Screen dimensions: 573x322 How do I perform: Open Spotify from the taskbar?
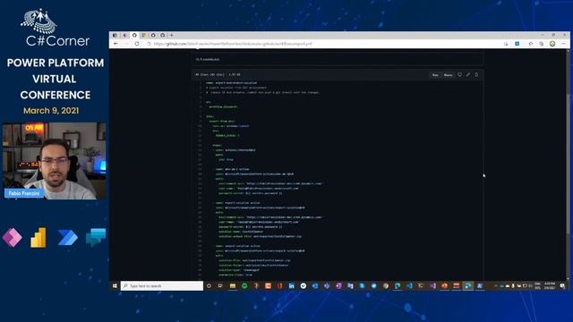click(x=244, y=286)
